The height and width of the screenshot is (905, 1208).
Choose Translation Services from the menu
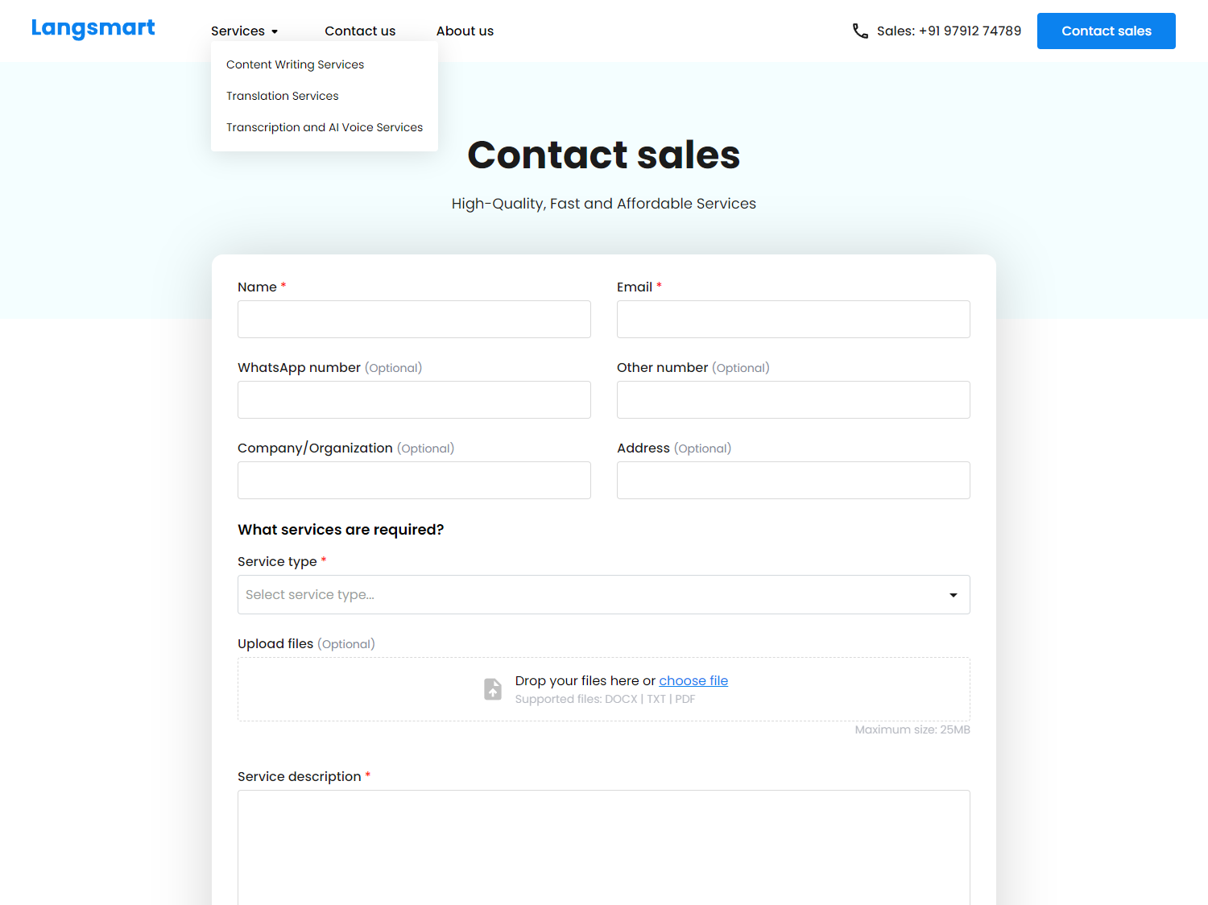(x=283, y=96)
